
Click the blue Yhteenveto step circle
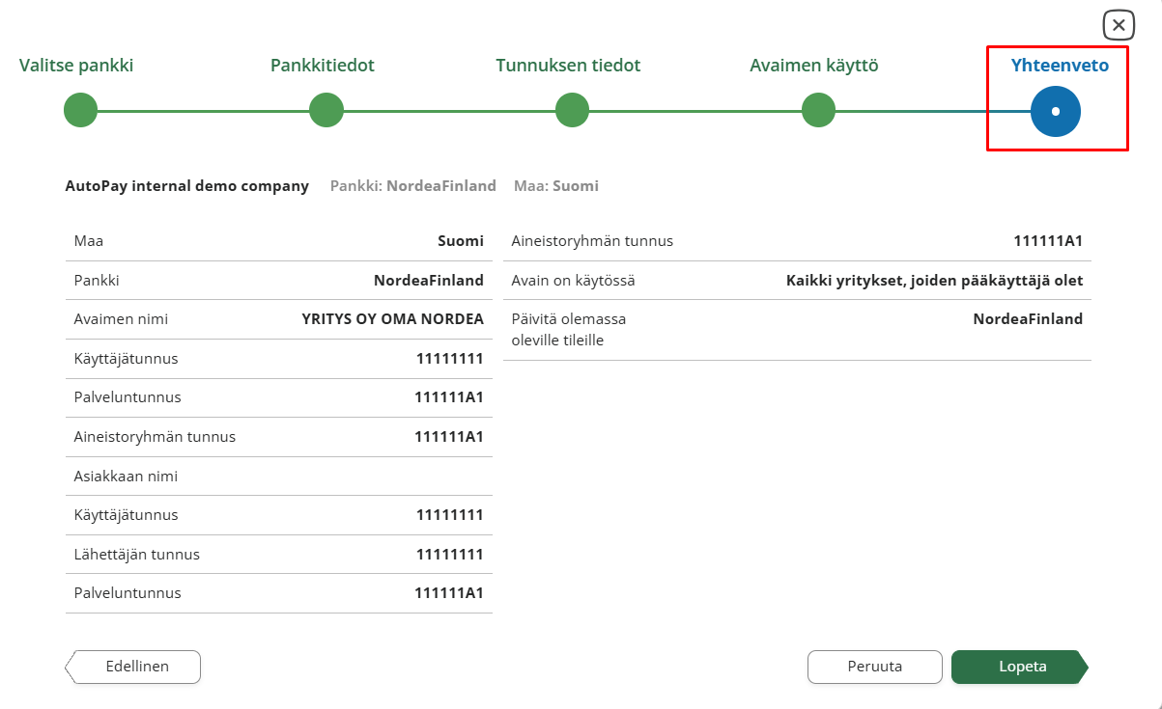pos(1055,112)
